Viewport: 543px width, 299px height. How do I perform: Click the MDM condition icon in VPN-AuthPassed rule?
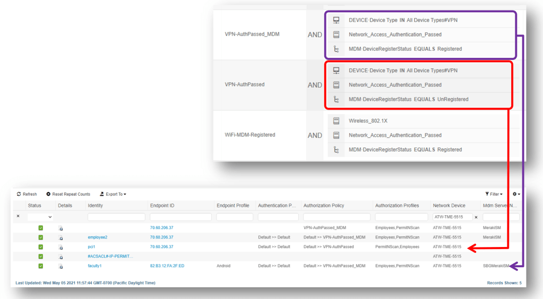[336, 99]
